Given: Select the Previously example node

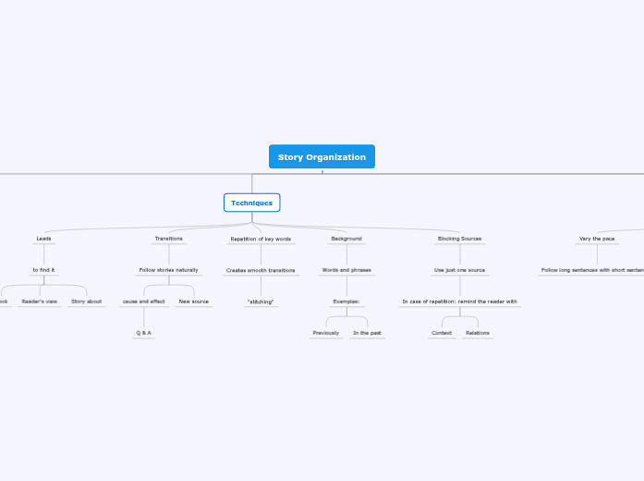Looking at the screenshot, I should click(x=325, y=333).
